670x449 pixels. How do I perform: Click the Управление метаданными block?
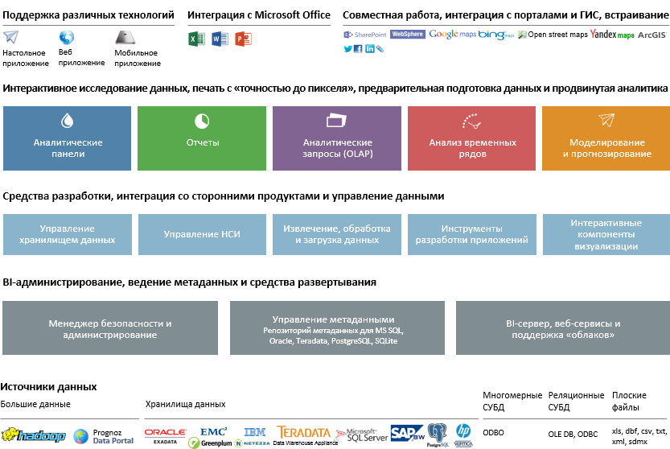click(x=337, y=328)
